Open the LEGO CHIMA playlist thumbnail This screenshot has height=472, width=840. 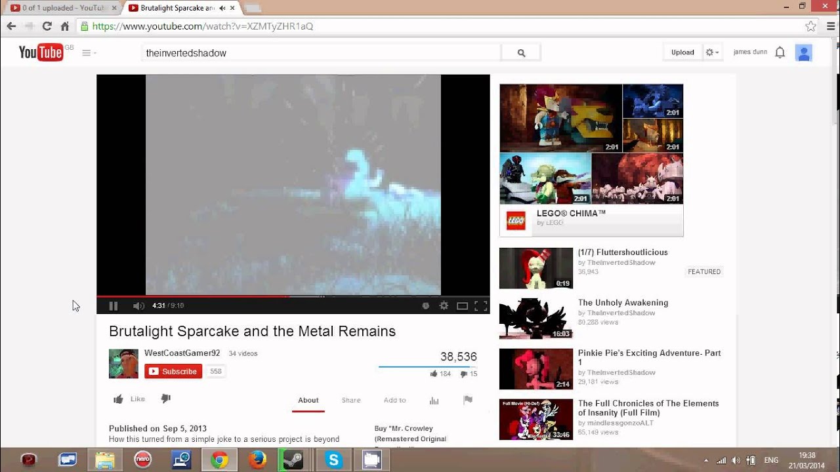click(591, 144)
